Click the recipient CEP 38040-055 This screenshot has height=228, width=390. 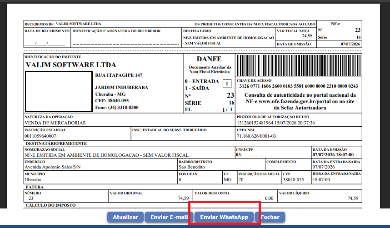coord(294,179)
